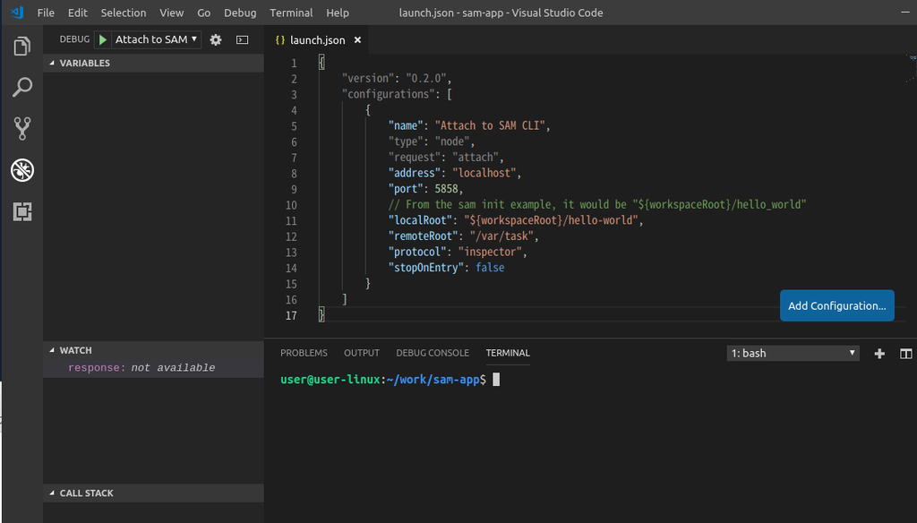Click the port value 5858
The image size is (917, 523).
[446, 189]
